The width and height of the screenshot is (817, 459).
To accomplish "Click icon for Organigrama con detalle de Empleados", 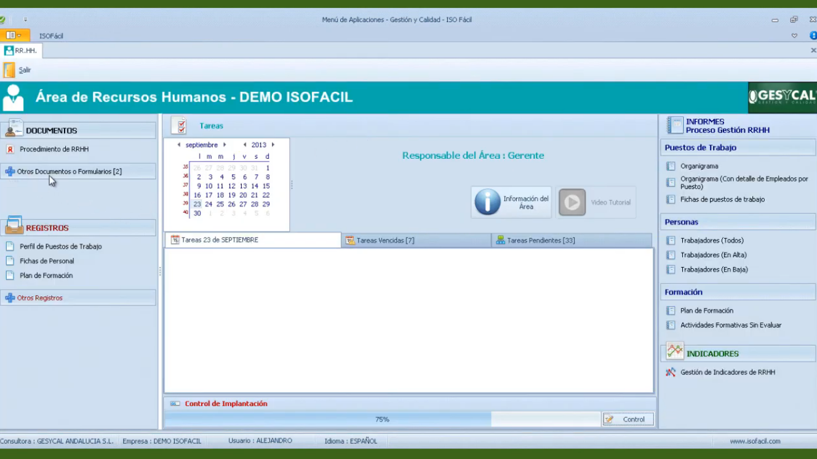I will (x=671, y=183).
